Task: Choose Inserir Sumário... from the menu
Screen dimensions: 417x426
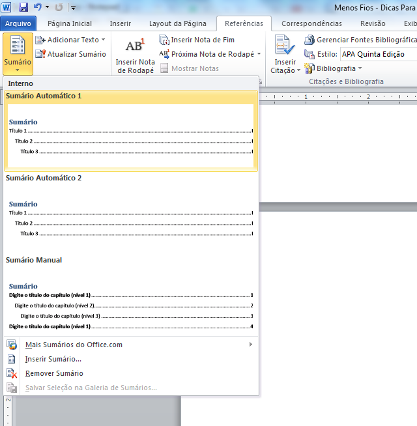Action: click(53, 359)
